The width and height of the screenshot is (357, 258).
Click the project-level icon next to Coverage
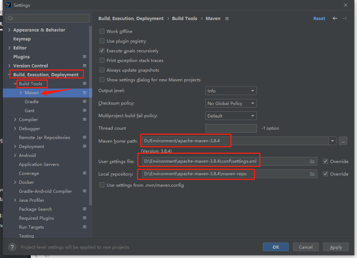[x=84, y=173]
